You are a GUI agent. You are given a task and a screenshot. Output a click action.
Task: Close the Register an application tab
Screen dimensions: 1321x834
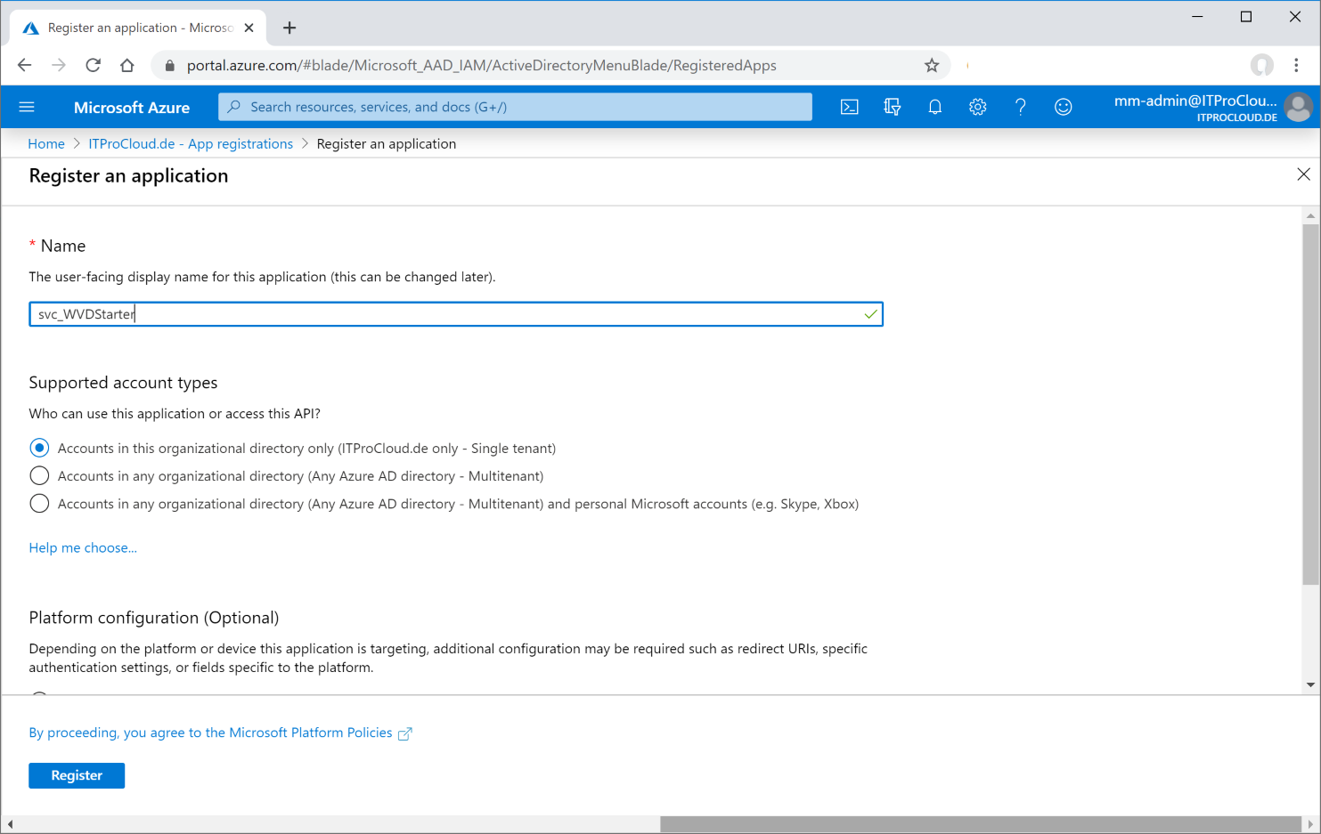point(249,28)
